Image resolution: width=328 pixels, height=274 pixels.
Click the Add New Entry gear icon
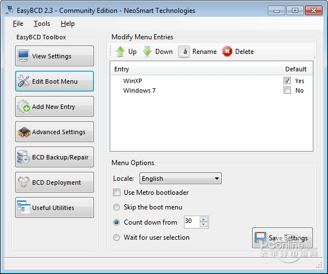(23, 106)
